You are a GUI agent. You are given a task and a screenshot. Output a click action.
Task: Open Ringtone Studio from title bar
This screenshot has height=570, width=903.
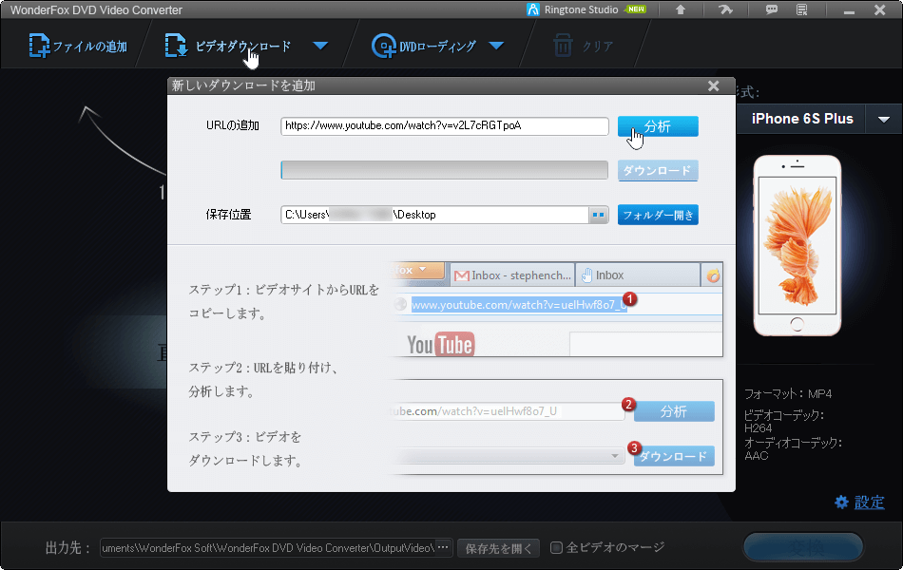pyautogui.click(x=586, y=9)
